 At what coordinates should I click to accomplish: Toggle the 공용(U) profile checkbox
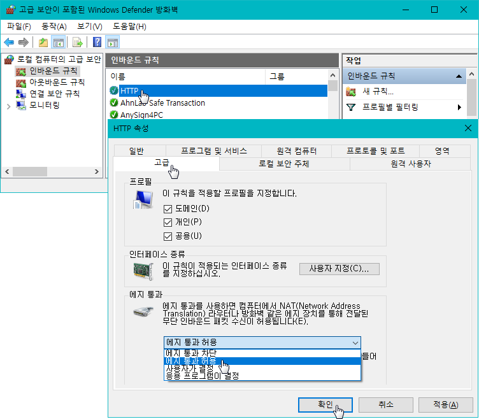click(168, 236)
